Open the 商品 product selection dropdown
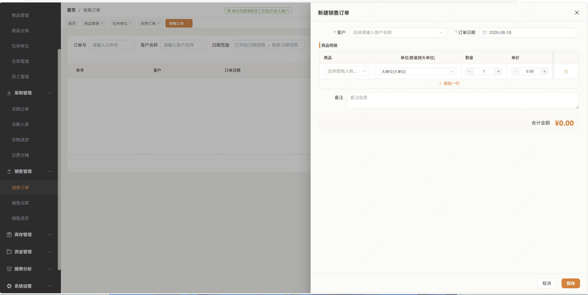Viewport: 588px width, 295px height. [x=347, y=71]
